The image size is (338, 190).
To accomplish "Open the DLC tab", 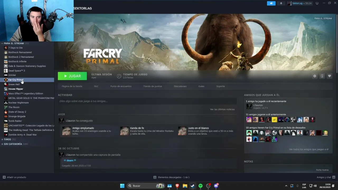I will pyautogui.click(x=96, y=86).
